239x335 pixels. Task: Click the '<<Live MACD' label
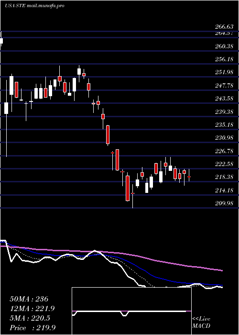click(x=201, y=323)
